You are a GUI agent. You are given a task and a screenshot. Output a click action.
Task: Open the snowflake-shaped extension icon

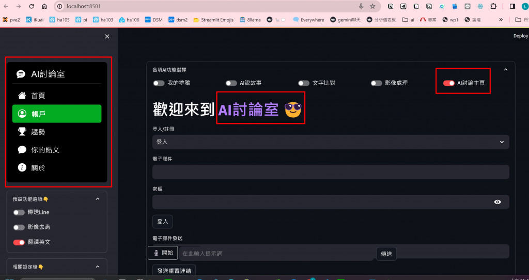pos(480,6)
